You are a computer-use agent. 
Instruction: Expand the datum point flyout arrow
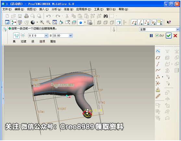point(163,77)
